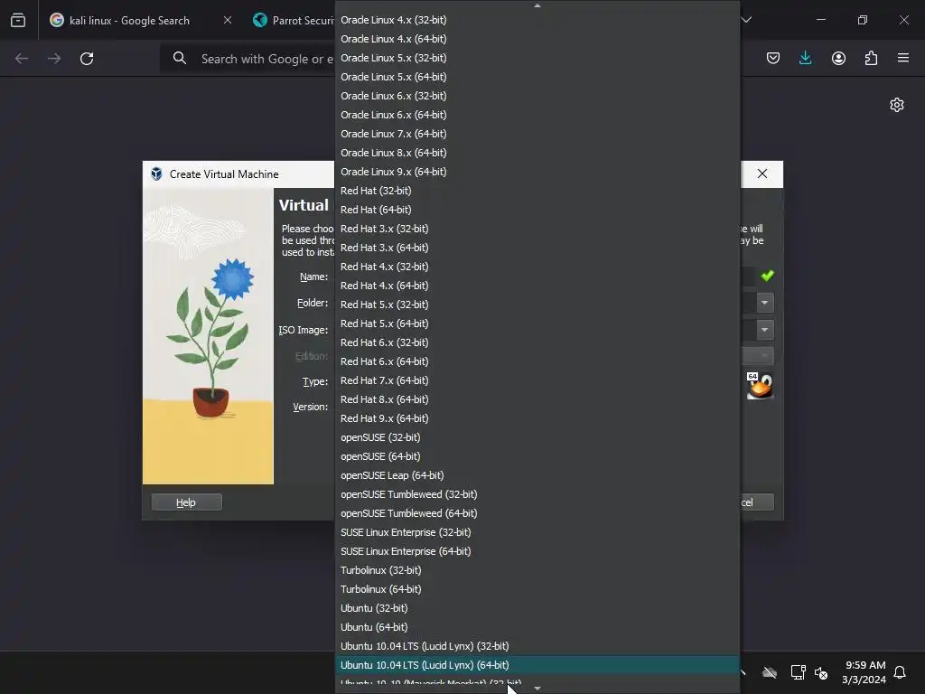
Task: Click the search magnifier in address bar
Action: [x=180, y=59]
